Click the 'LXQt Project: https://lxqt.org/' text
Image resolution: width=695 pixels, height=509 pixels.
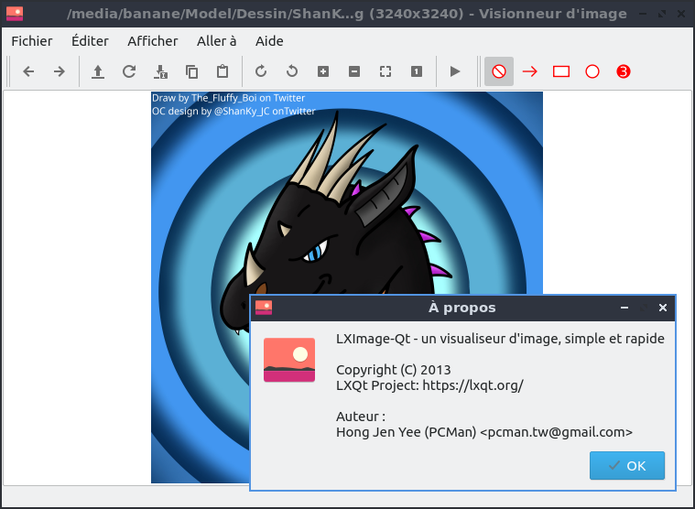(429, 385)
